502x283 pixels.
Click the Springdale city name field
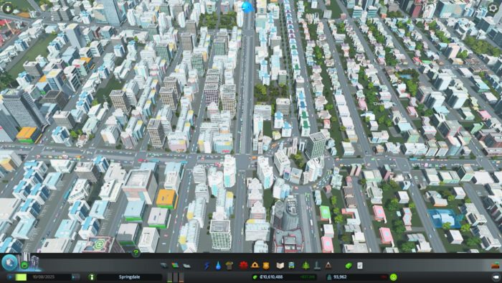coord(129,277)
